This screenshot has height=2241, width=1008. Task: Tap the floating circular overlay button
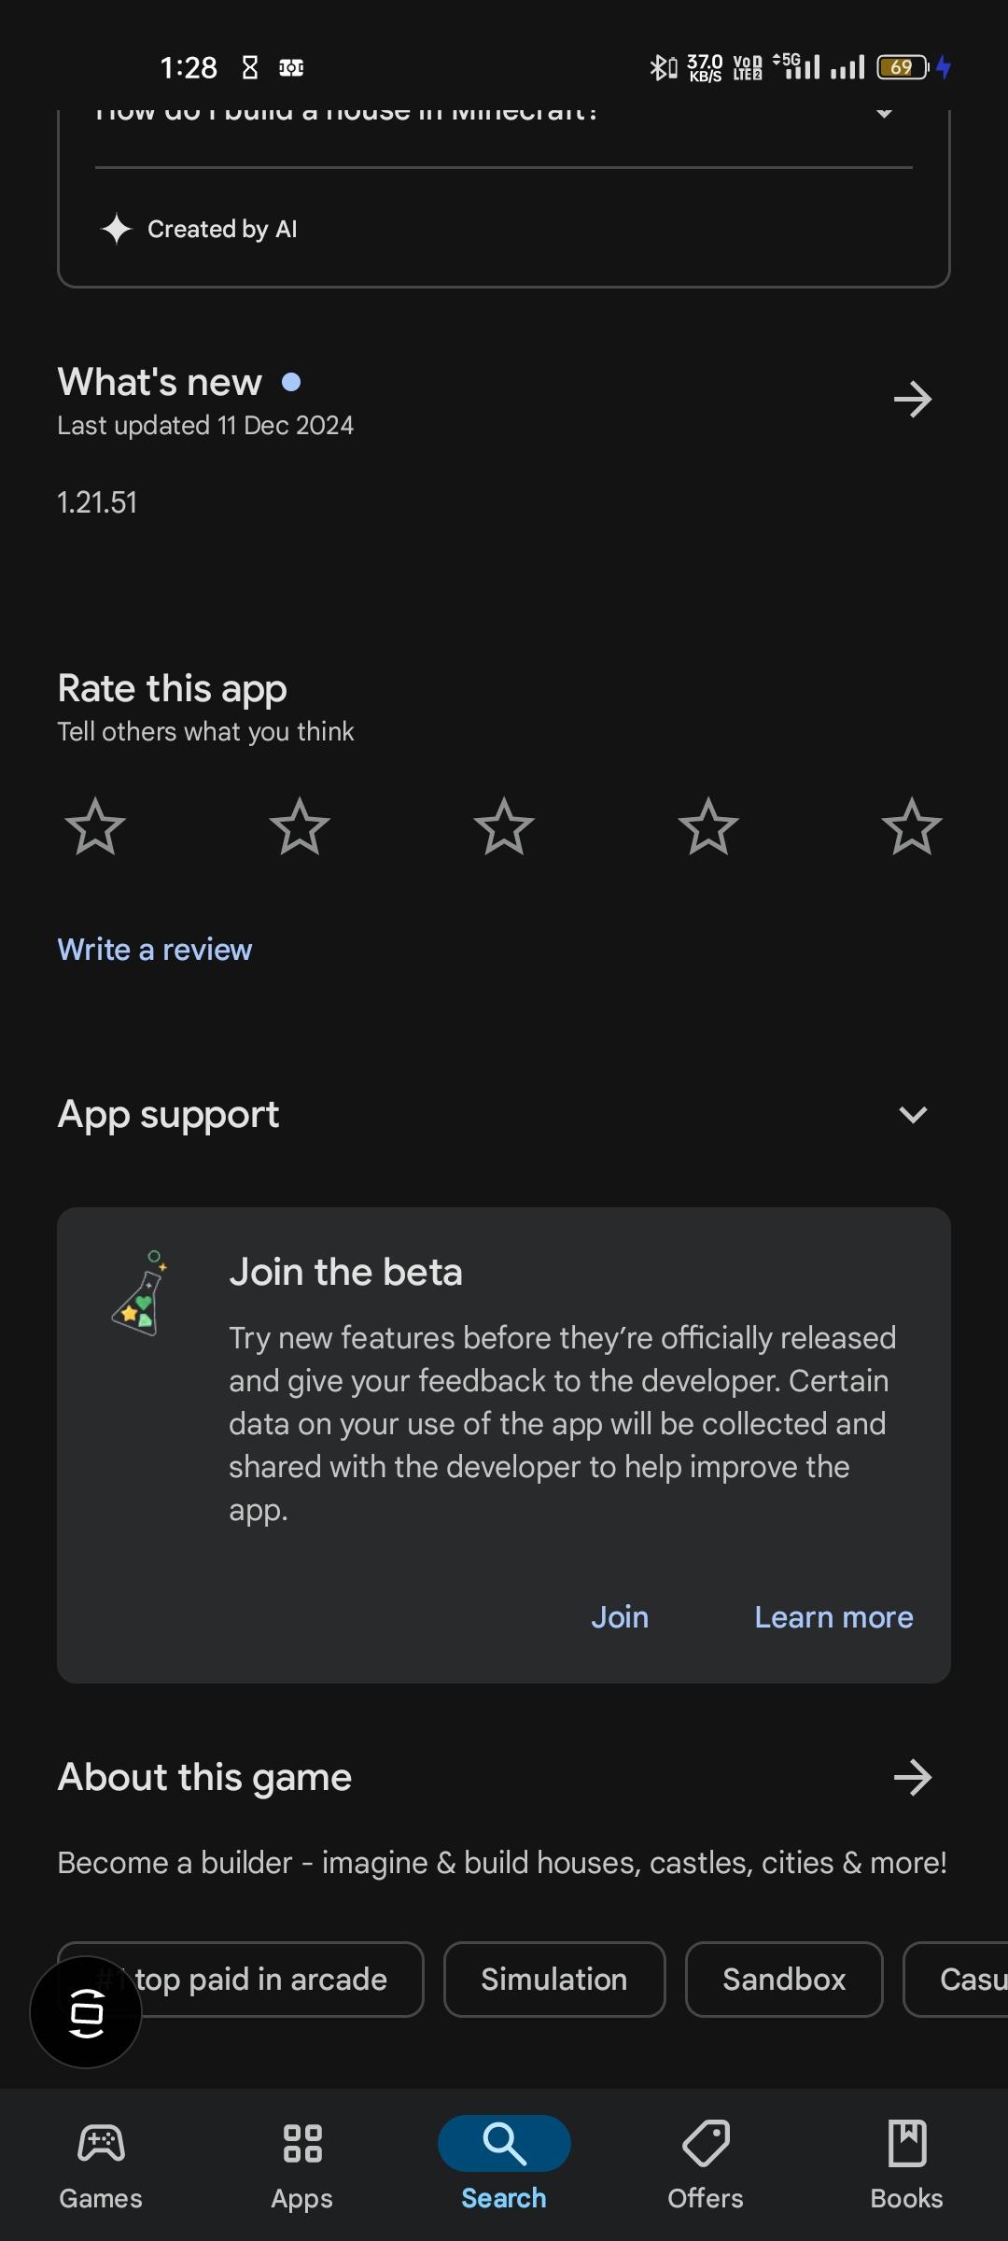86,2012
